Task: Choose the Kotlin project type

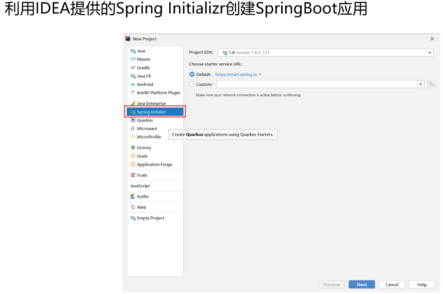Action: pyautogui.click(x=155, y=196)
